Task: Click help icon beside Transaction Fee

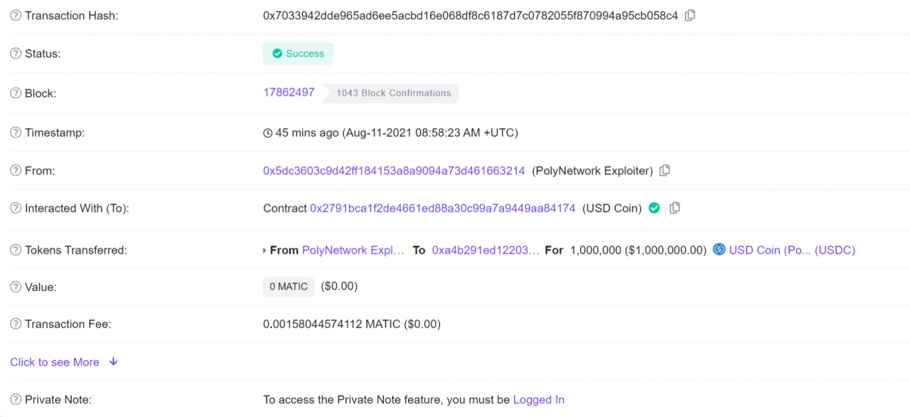Action: pos(16,325)
